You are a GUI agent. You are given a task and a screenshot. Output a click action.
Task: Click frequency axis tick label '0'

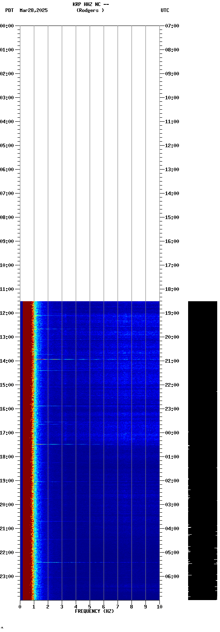20,607
